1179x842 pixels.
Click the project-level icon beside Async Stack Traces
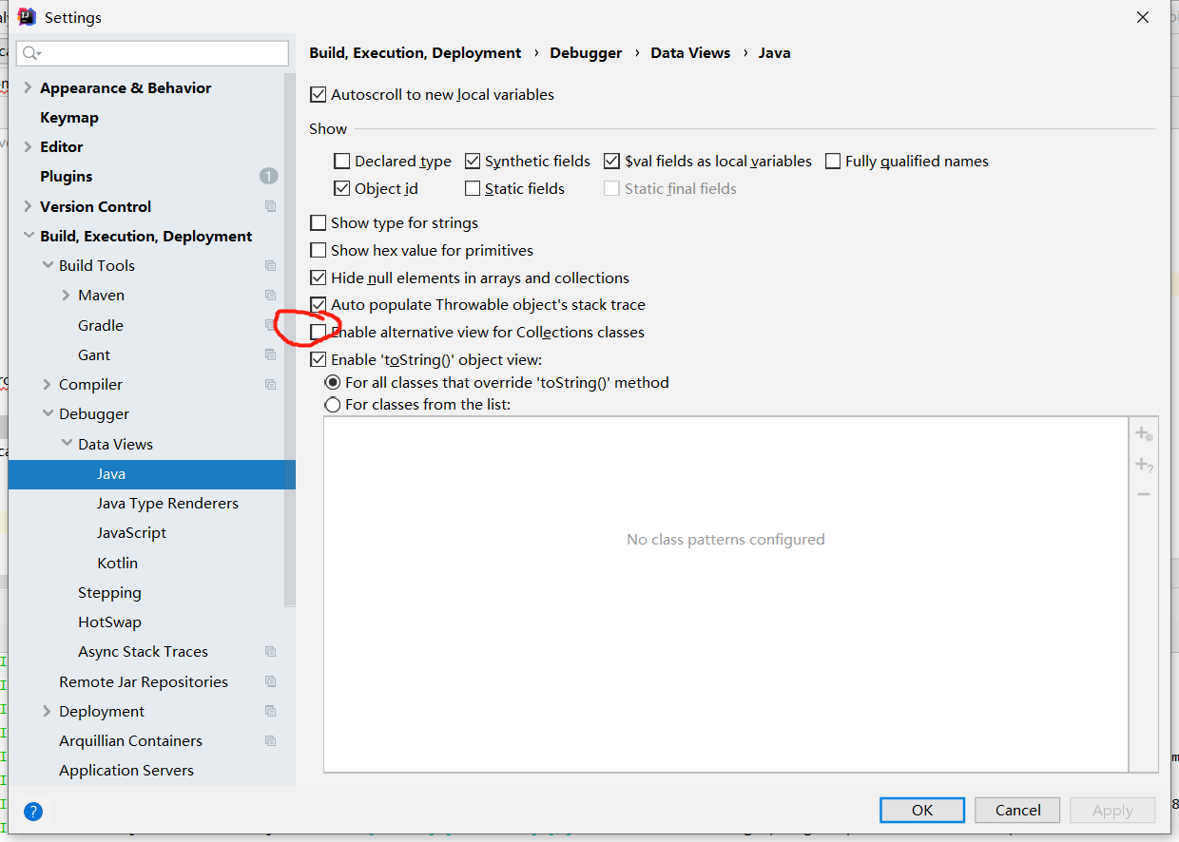pos(271,652)
